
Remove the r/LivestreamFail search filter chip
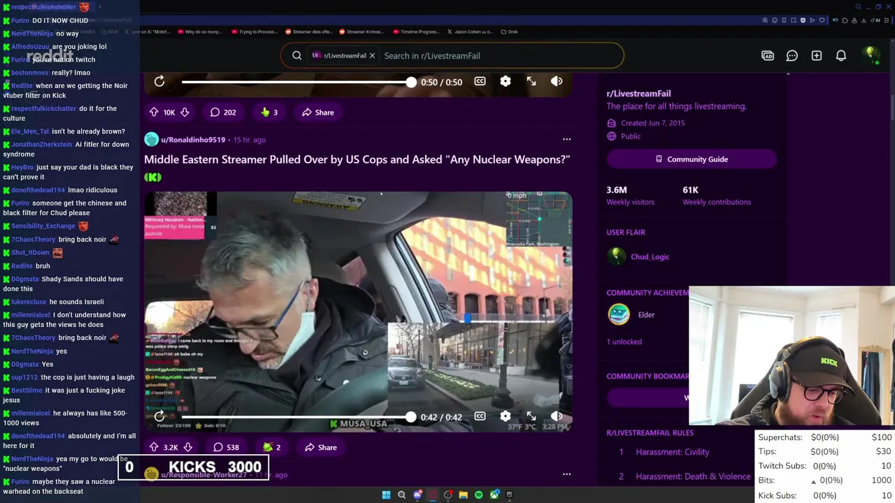372,56
